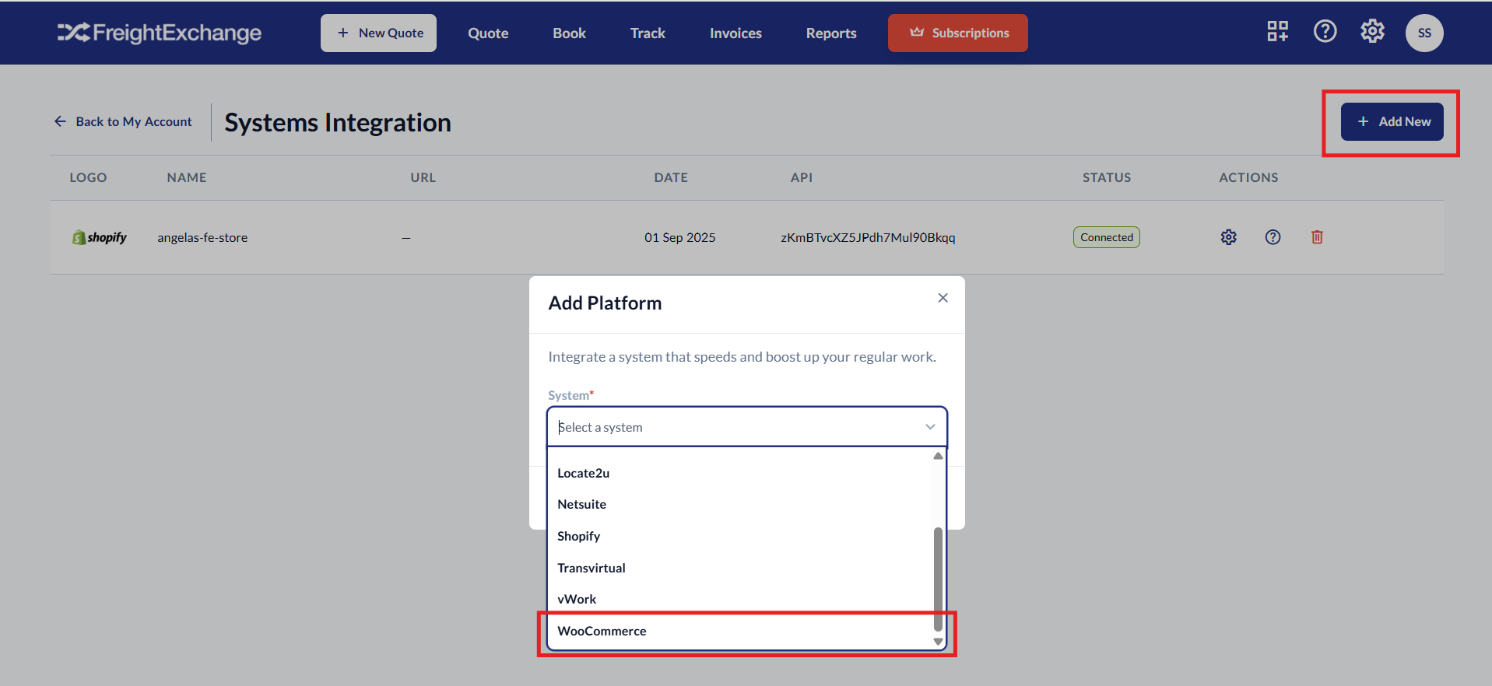Close the Add Platform dialog
1492x686 pixels.
(x=943, y=298)
